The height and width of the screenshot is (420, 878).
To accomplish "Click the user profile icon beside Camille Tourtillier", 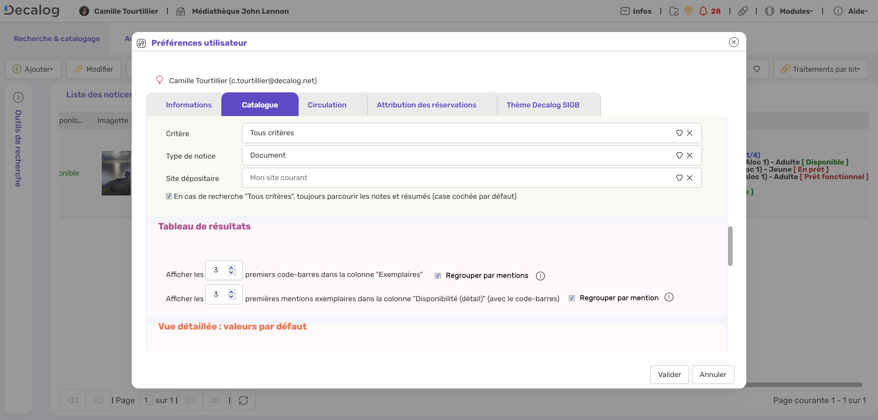I will click(84, 11).
